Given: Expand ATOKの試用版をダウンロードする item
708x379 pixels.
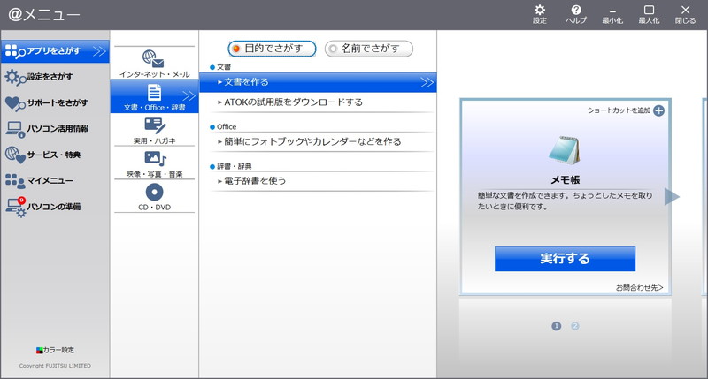Looking at the screenshot, I should tap(292, 102).
